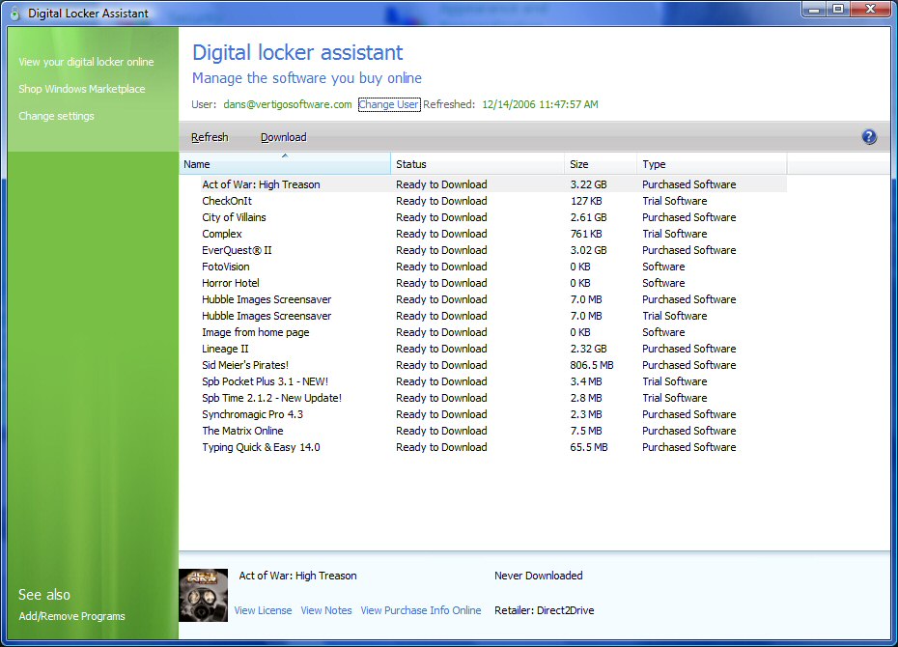Open View Purchase Info Online

click(421, 610)
